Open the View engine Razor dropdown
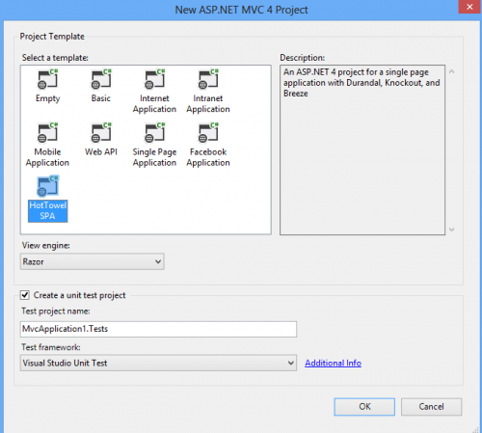The width and height of the screenshot is (482, 433). (x=93, y=261)
